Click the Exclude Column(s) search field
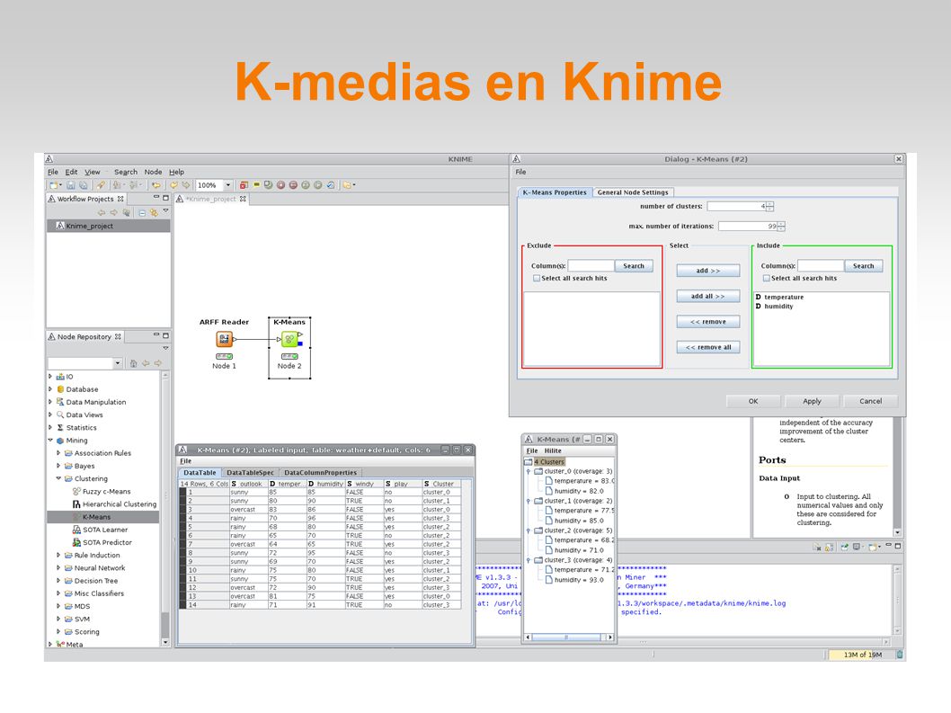 pyautogui.click(x=591, y=266)
